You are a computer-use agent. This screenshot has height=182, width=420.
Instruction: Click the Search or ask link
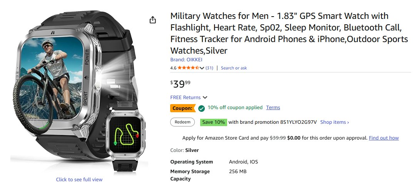click(x=234, y=68)
